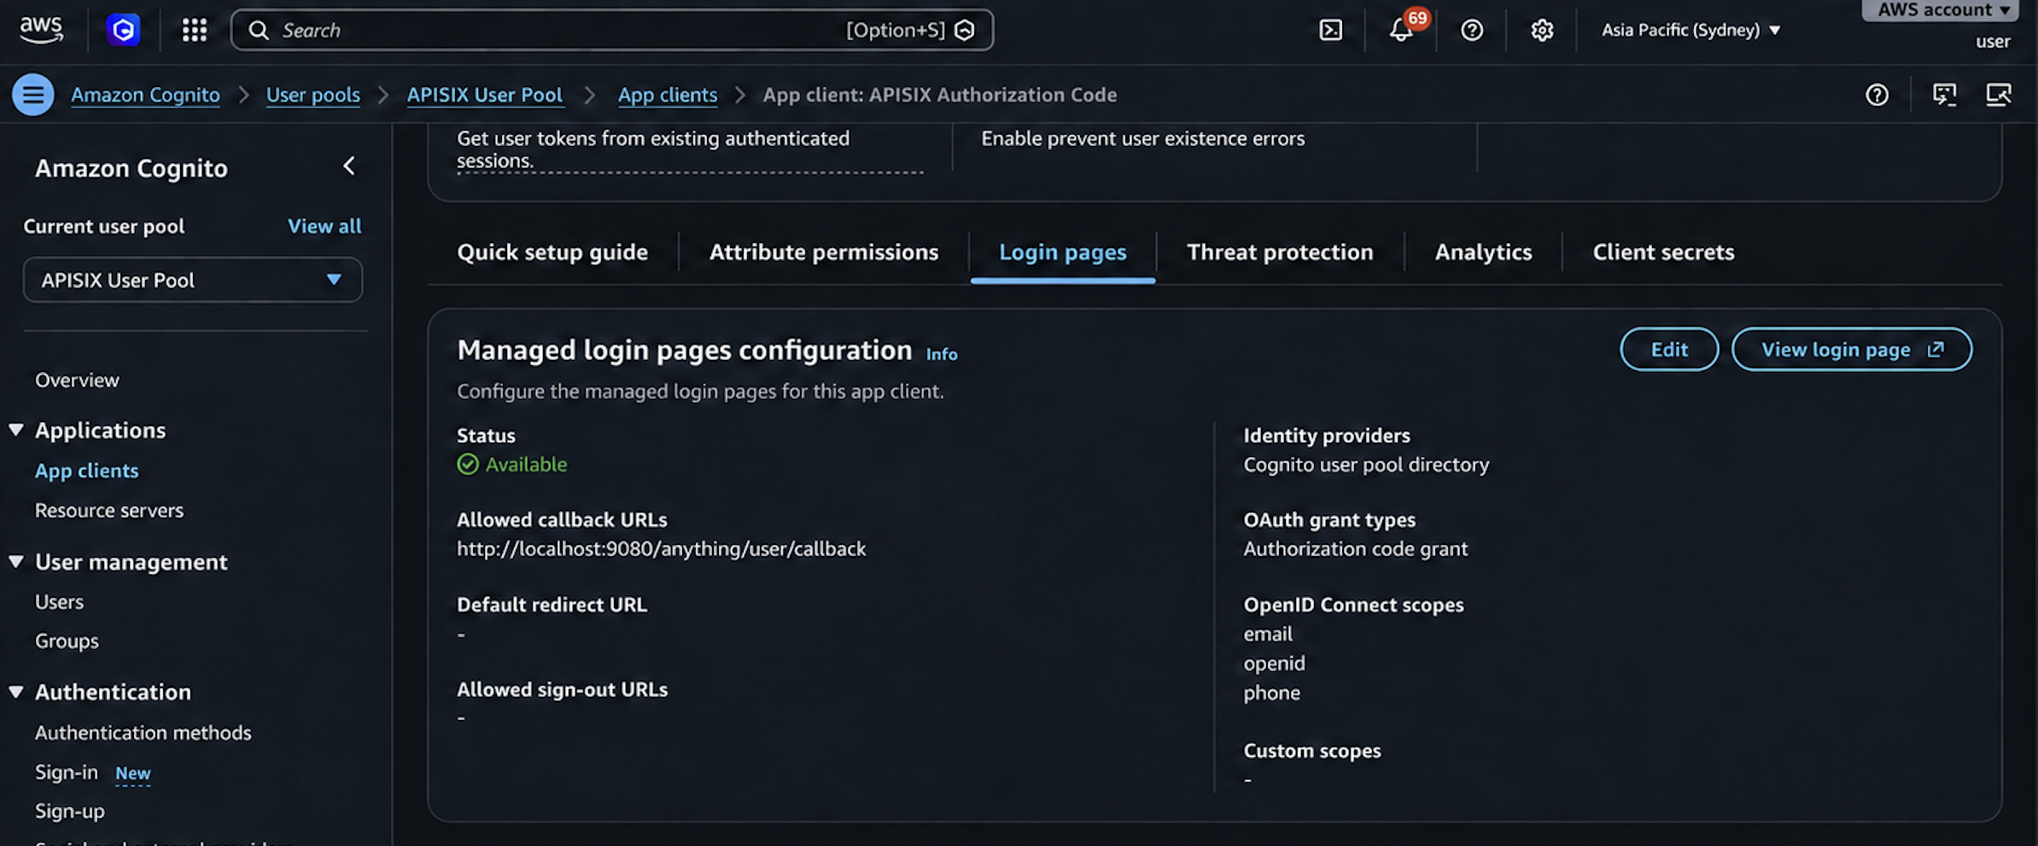The image size is (2038, 846).
Task: Open Authentication methods in the sidebar
Action: click(143, 733)
